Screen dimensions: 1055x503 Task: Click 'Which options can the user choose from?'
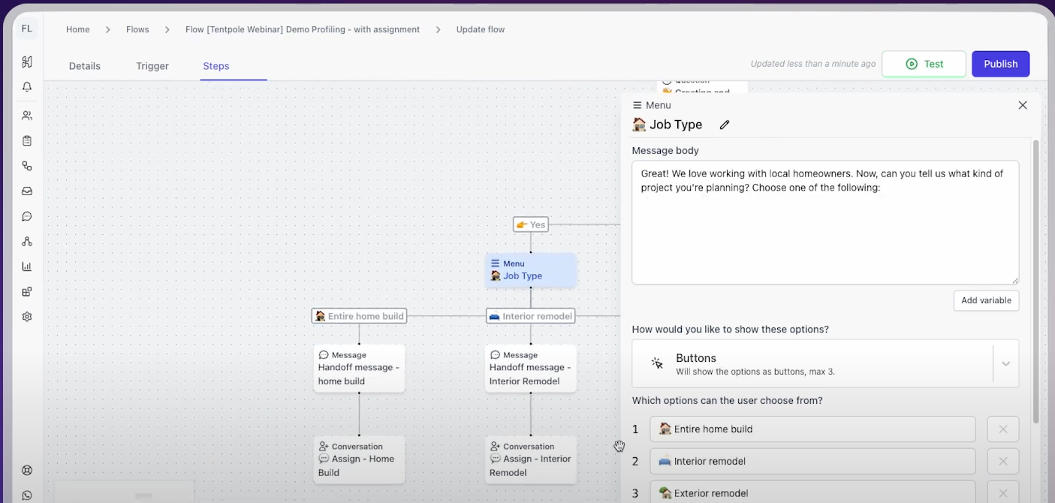727,401
